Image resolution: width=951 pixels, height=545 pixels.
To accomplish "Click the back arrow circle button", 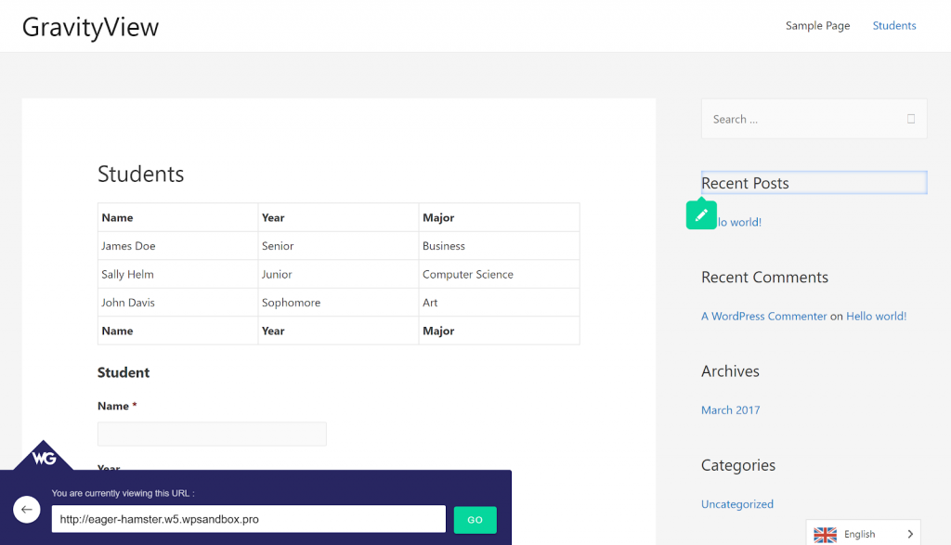I will (27, 510).
